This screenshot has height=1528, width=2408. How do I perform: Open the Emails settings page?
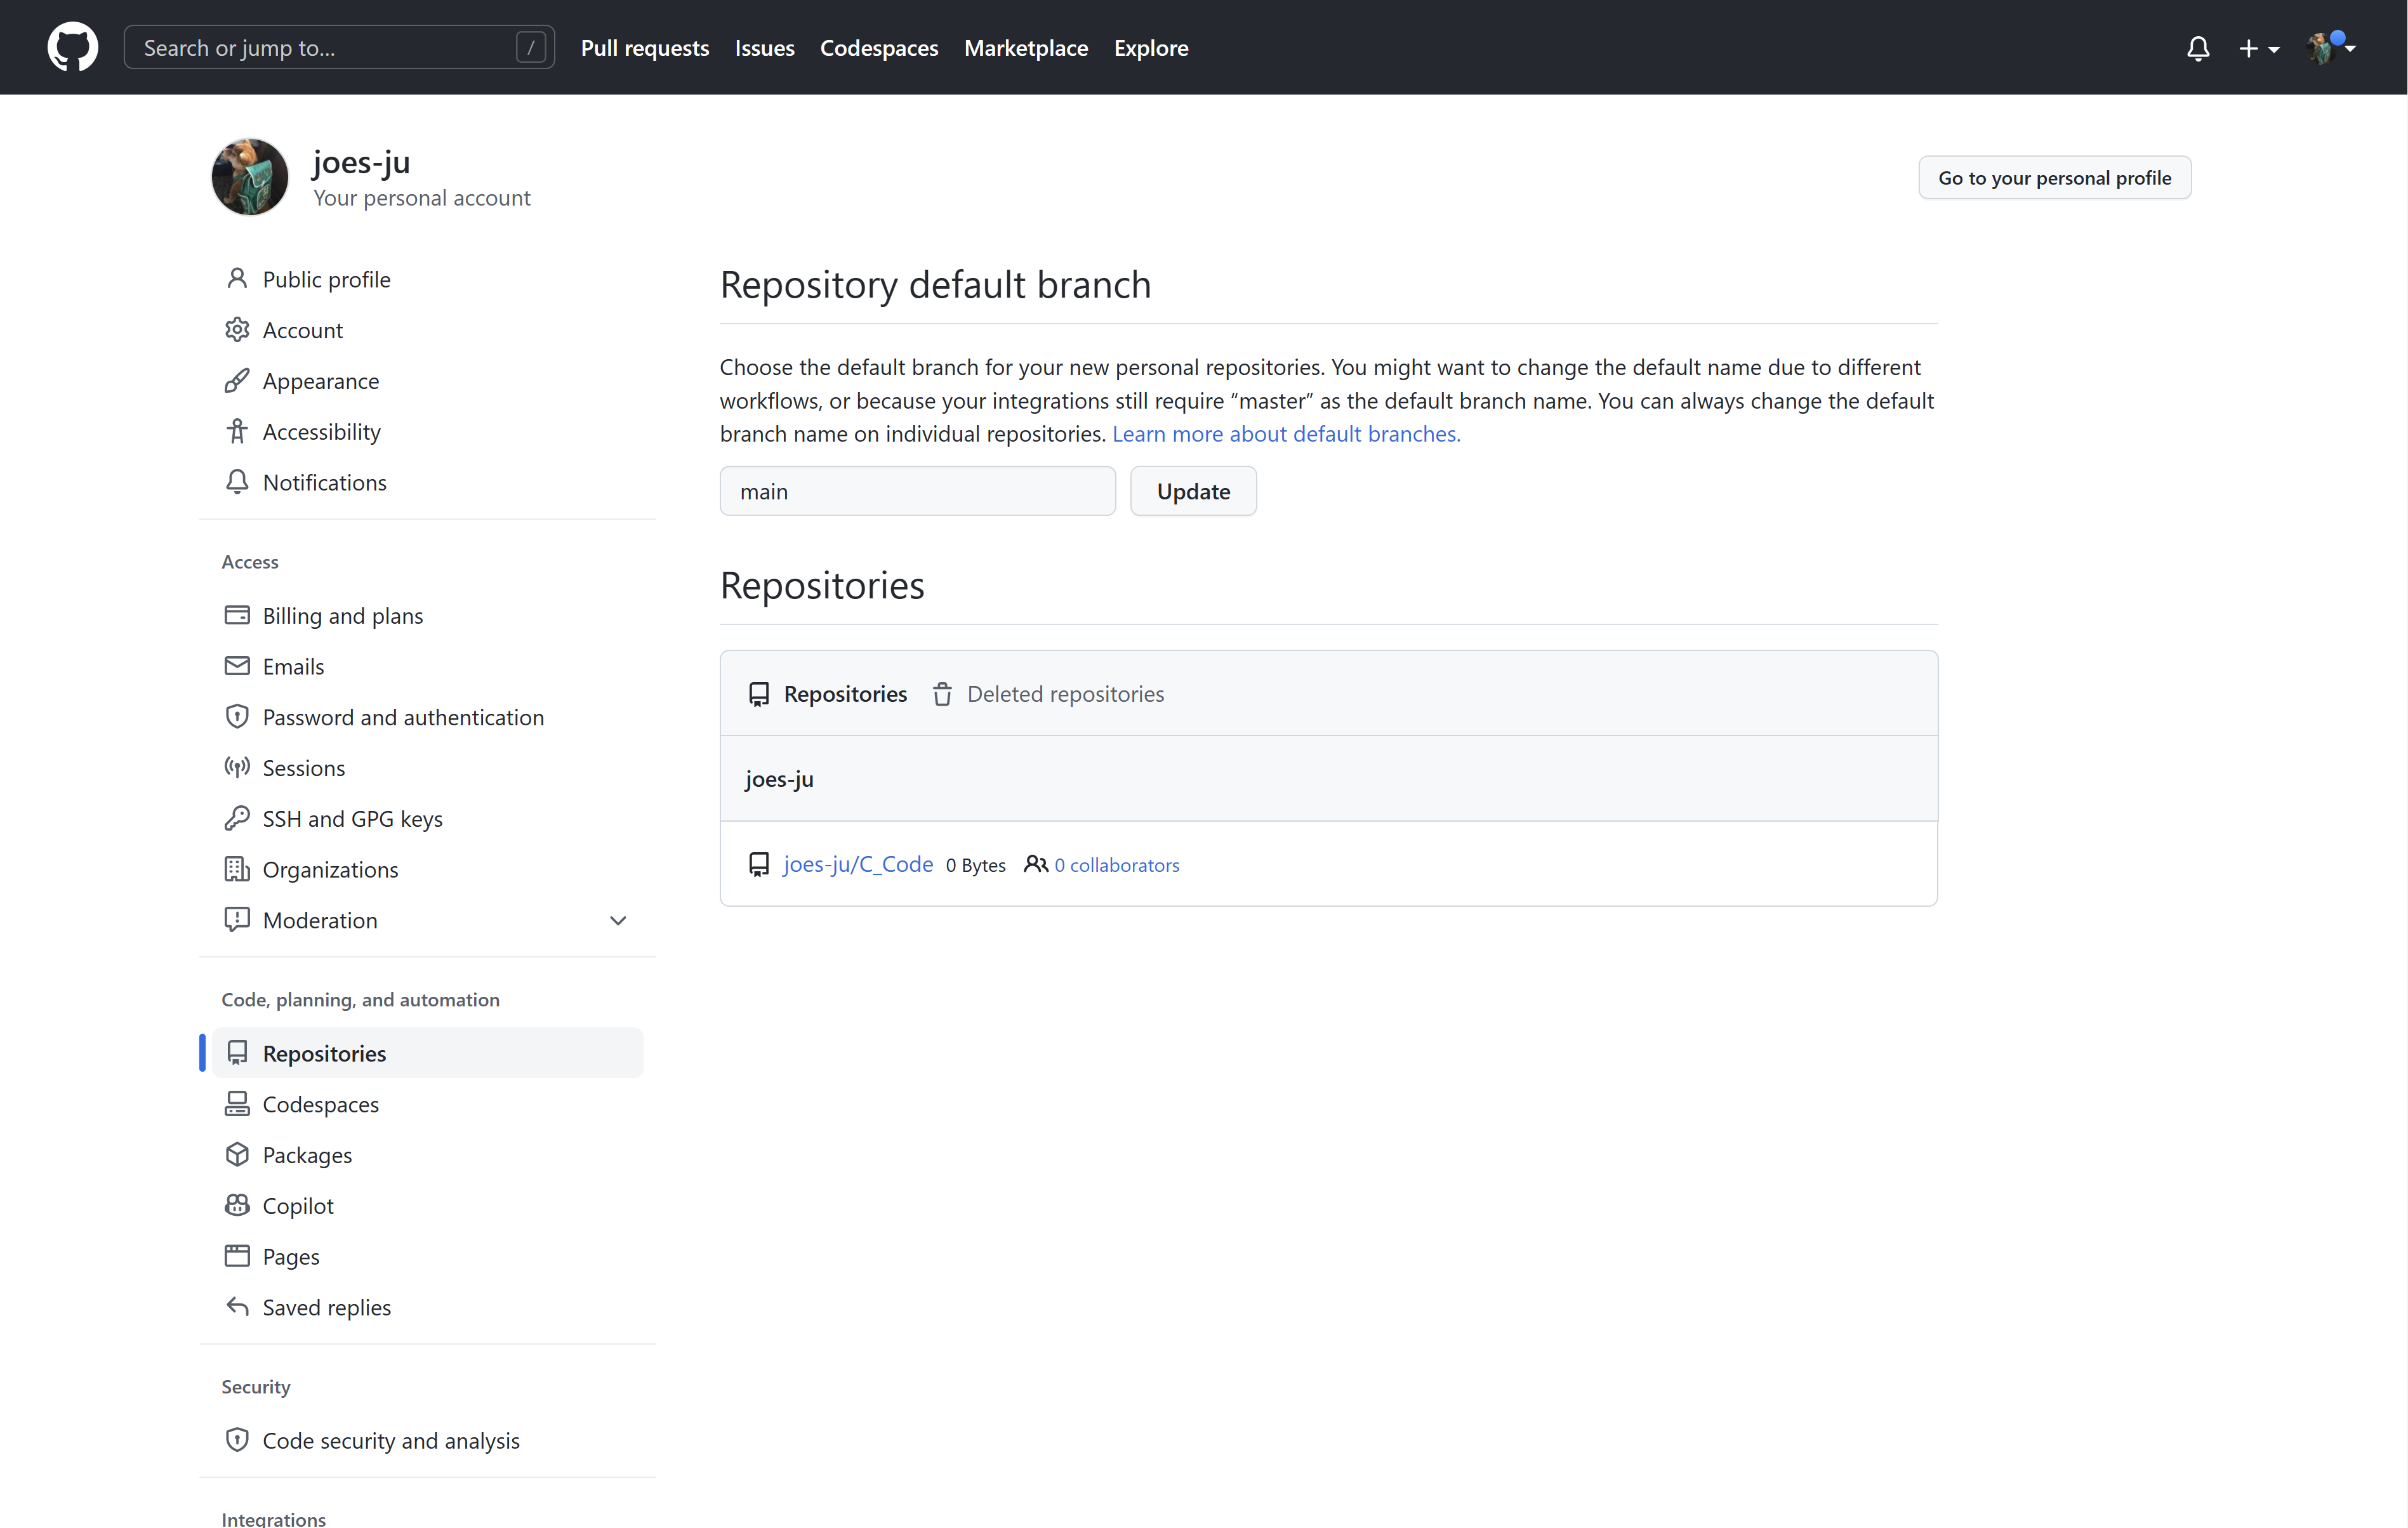coord(428,666)
